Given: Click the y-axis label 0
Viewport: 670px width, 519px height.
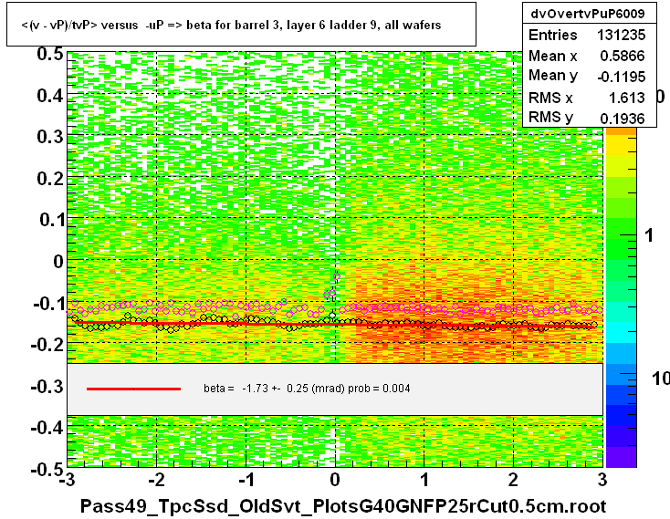Looking at the screenshot, I should pos(58,261).
